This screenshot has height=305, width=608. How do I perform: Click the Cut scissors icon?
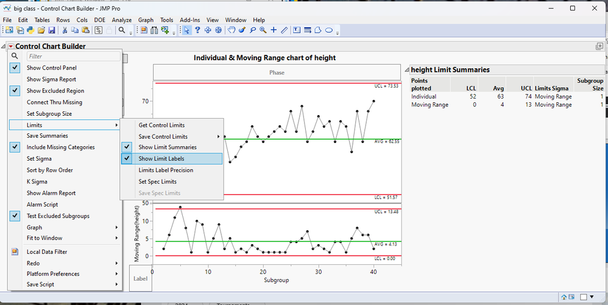click(65, 30)
